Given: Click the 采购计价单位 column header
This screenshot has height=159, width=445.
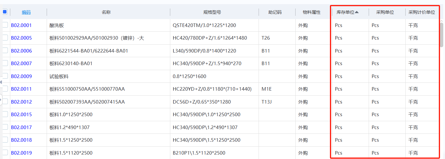Looking at the screenshot, I should pyautogui.click(x=422, y=12).
